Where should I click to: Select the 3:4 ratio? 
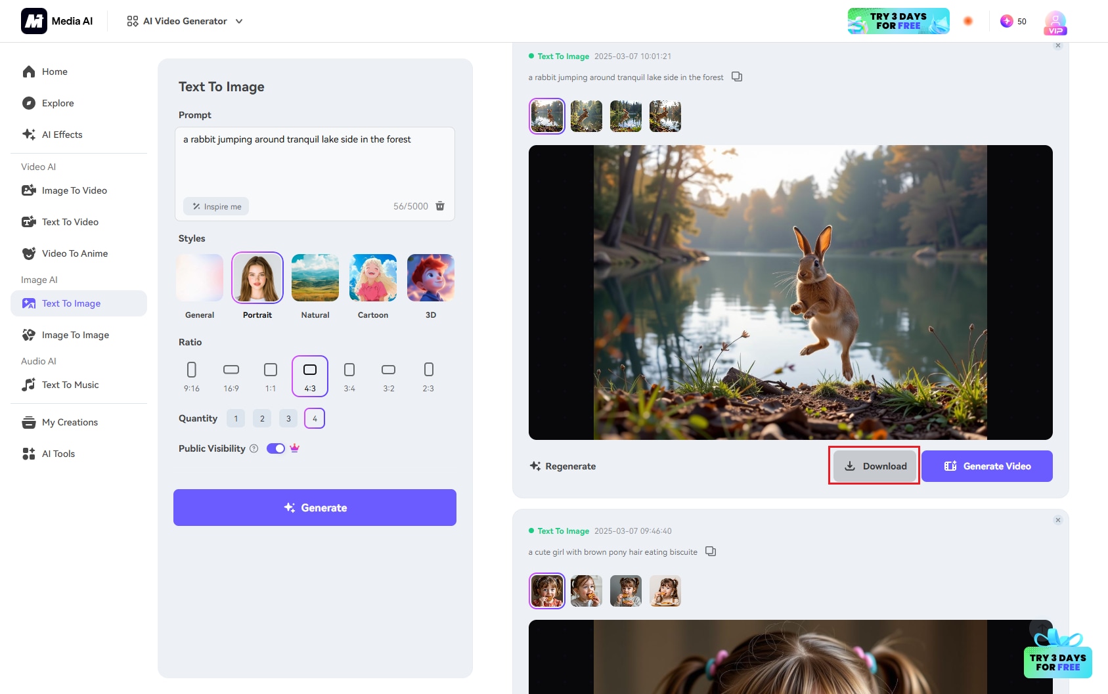[x=349, y=376]
